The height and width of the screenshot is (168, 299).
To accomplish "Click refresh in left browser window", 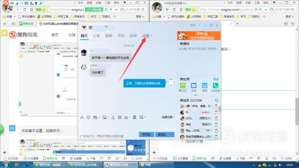I will (25, 10).
